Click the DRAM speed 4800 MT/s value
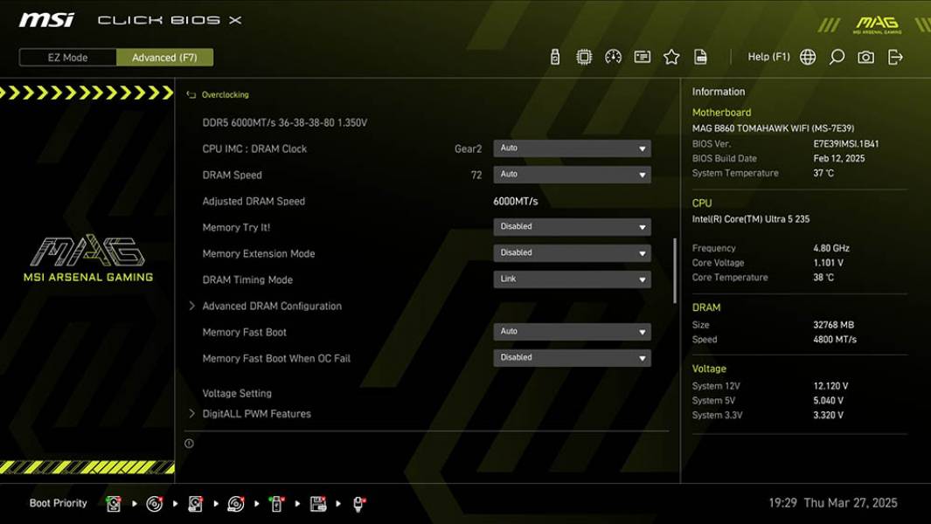This screenshot has height=524, width=931. tap(835, 340)
